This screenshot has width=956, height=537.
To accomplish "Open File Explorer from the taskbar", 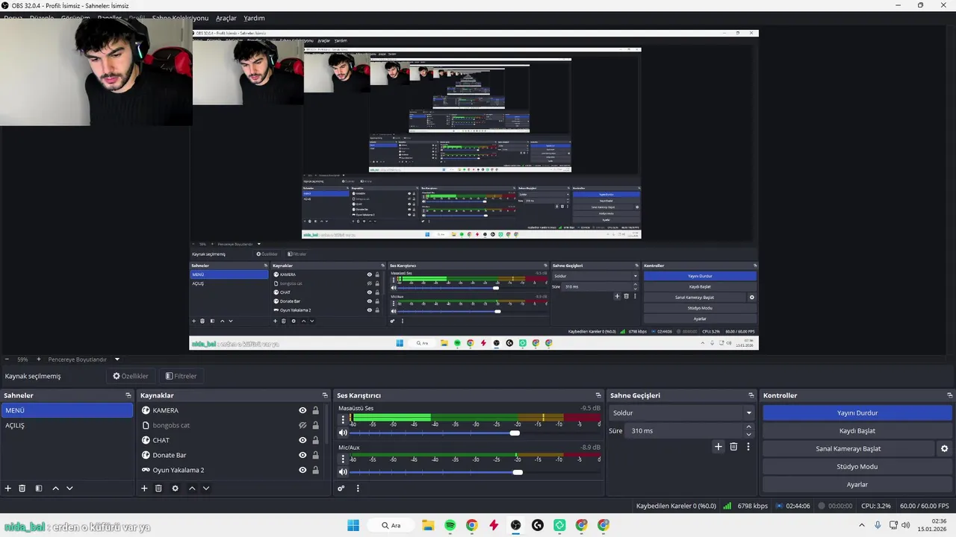I will [428, 525].
